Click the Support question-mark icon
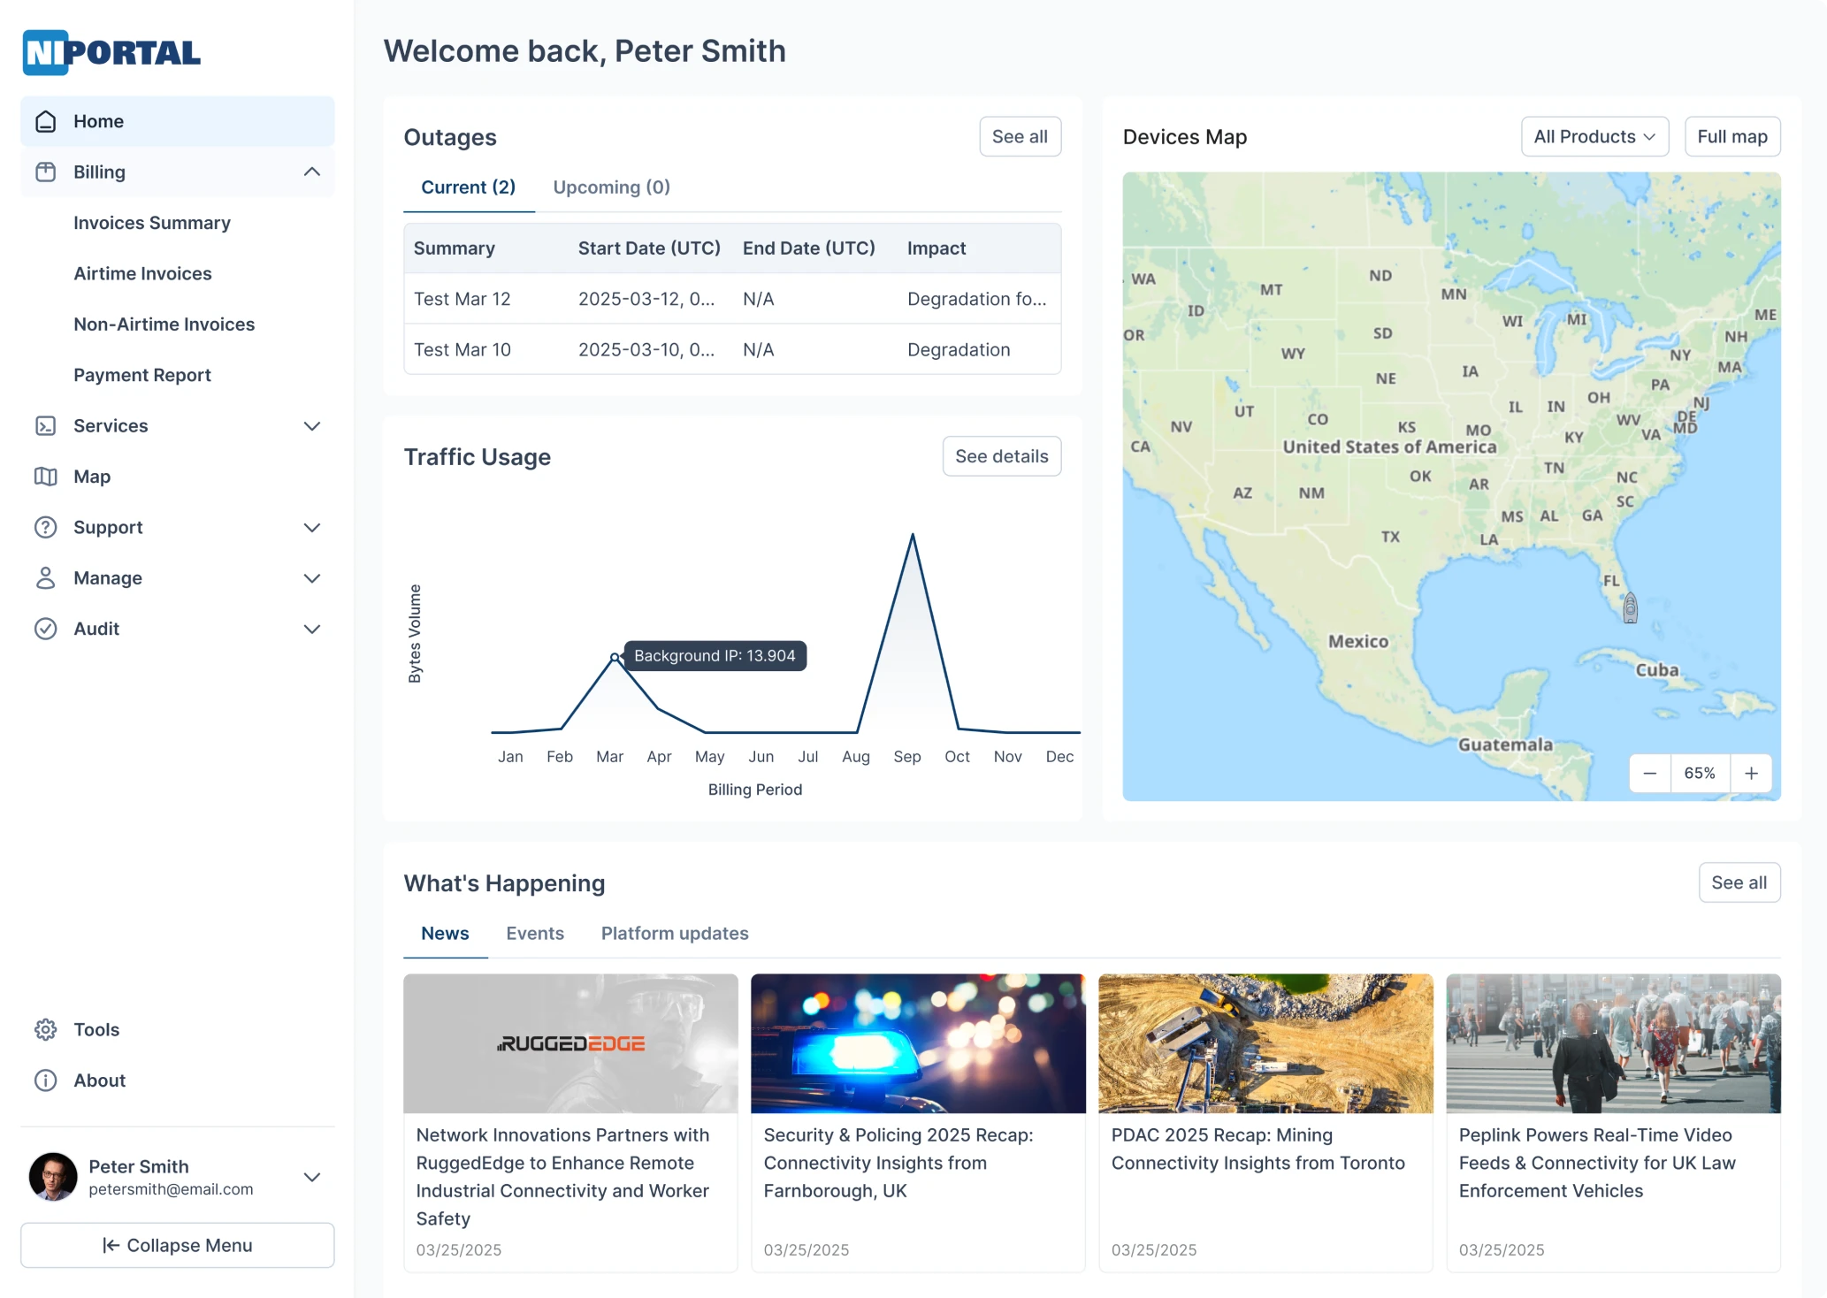 tap(45, 527)
